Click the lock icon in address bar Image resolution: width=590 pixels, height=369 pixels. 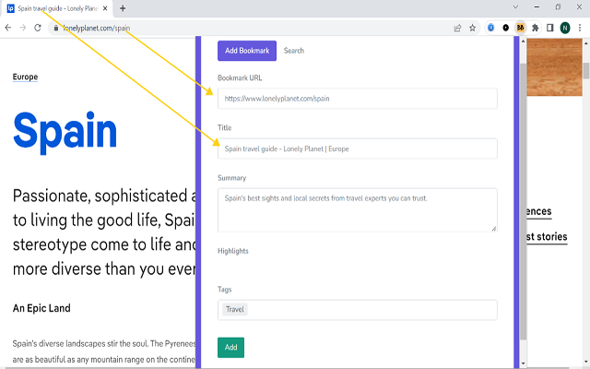point(55,28)
